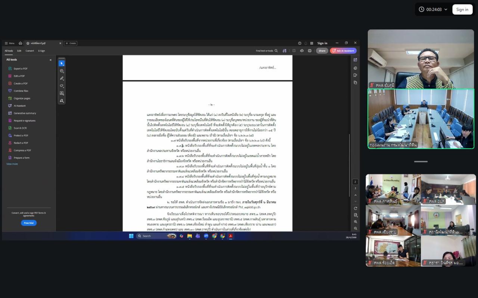Viewport: 478px width, 298px height.
Task: Open Request e-signatures tool
Action: 22,121
